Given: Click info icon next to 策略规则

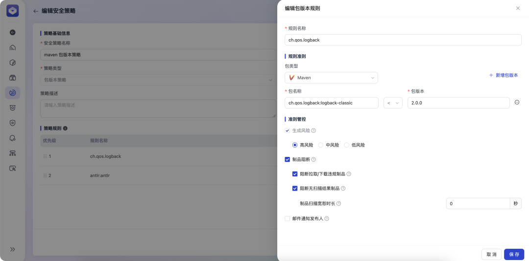Looking at the screenshot, I should [x=65, y=128].
